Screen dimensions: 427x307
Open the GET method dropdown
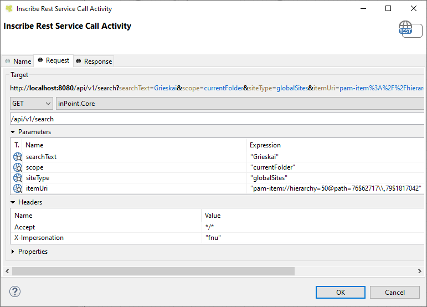(x=32, y=104)
